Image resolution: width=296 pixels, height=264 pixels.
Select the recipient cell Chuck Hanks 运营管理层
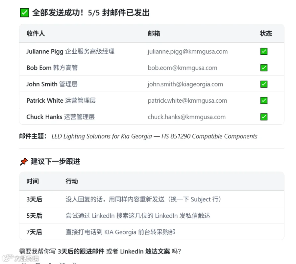pyautogui.click(x=61, y=117)
